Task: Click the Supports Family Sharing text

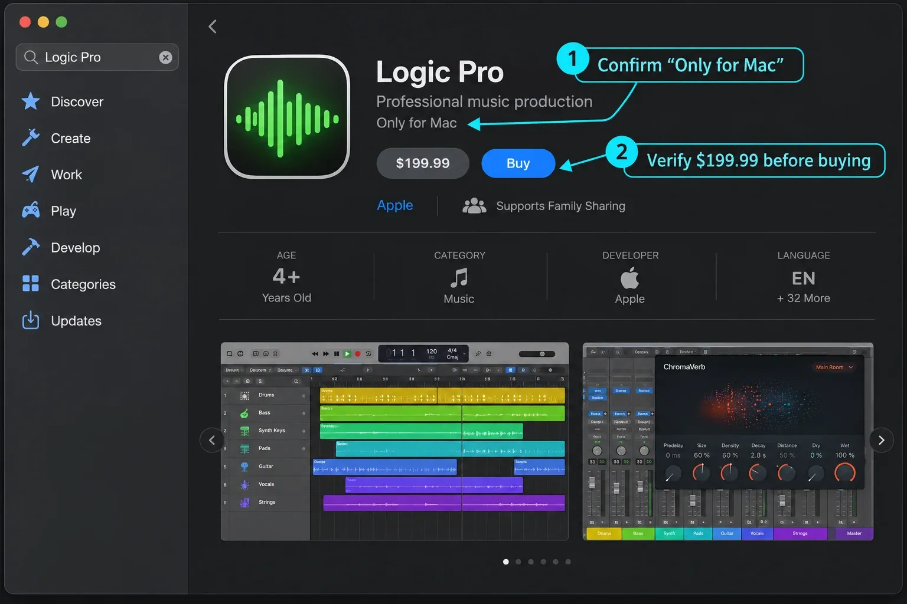Action: [561, 206]
